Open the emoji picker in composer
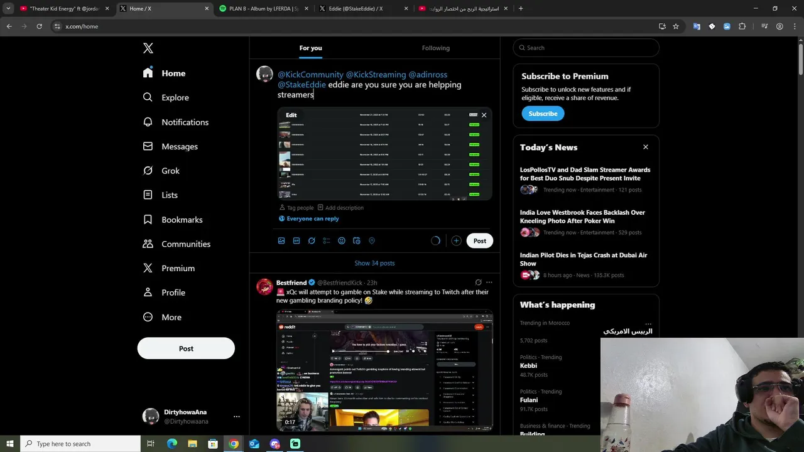Viewport: 804px width, 452px height. click(x=342, y=240)
